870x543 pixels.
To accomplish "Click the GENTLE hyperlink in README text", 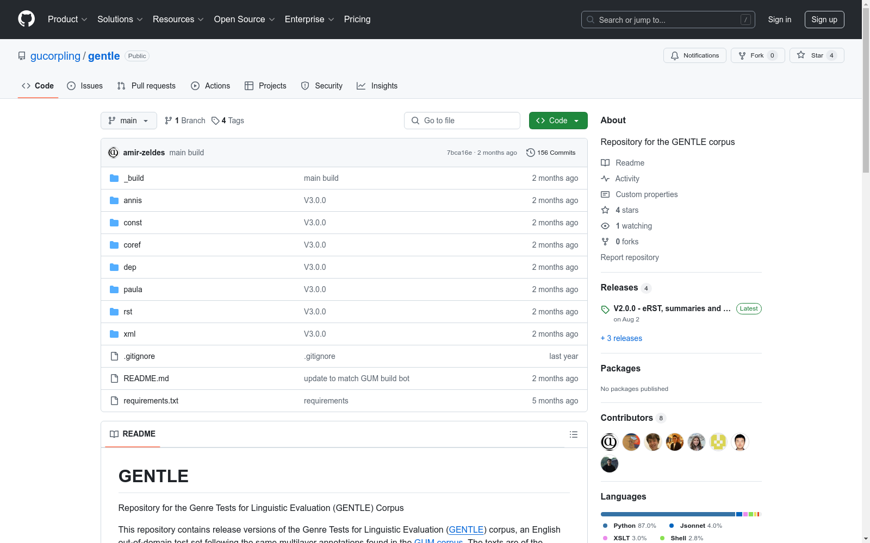I will click(466, 529).
